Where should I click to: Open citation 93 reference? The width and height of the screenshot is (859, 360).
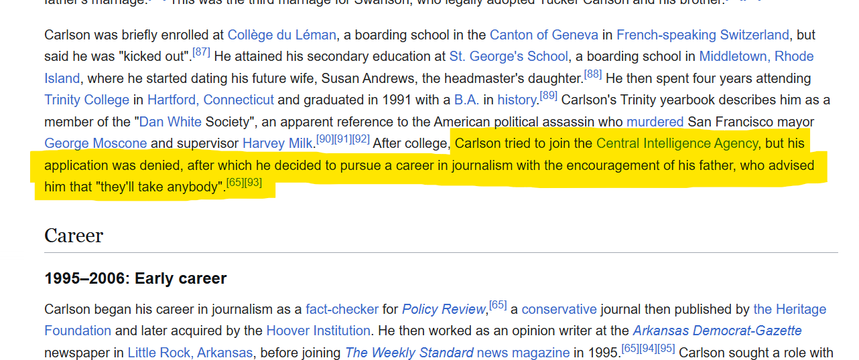(253, 183)
